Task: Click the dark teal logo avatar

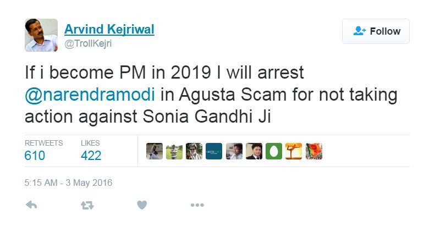Action: pyautogui.click(x=214, y=151)
